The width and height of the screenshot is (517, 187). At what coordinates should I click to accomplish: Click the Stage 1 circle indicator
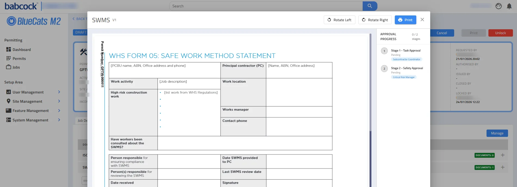[x=384, y=51]
